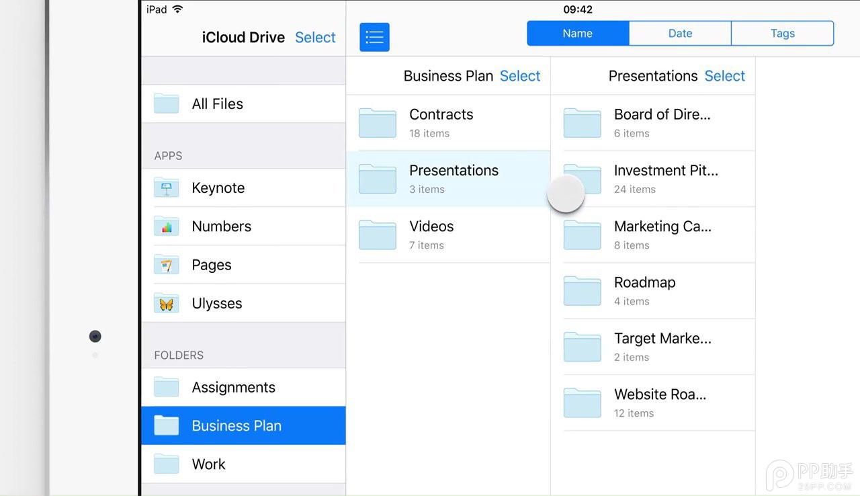Select the Work folder icon

(x=167, y=464)
